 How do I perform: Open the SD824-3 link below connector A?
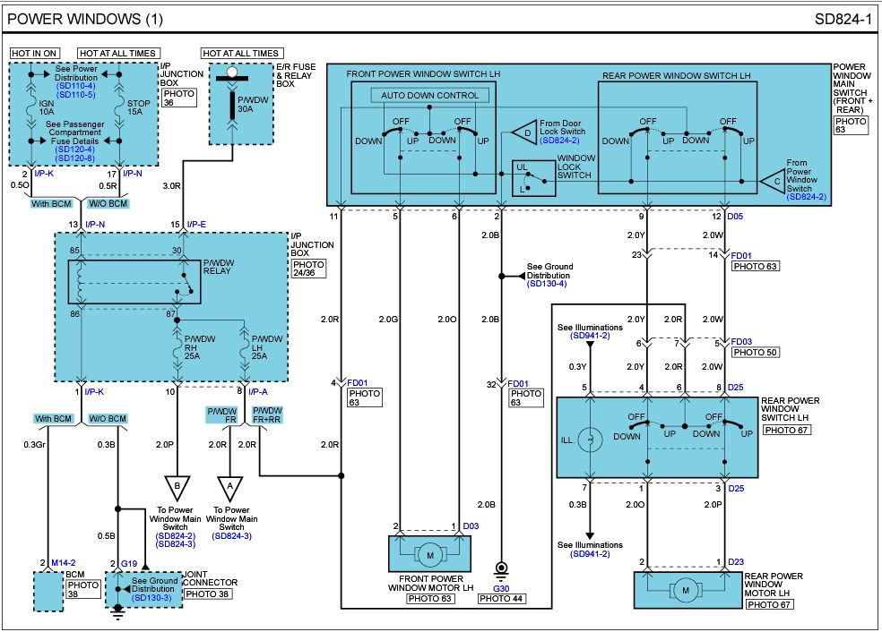(231, 535)
